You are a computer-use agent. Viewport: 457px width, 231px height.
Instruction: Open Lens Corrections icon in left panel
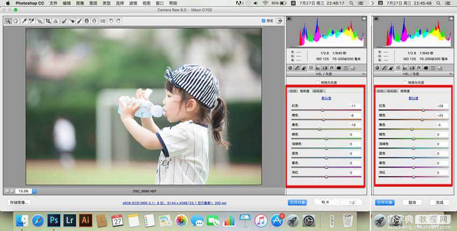(x=325, y=68)
